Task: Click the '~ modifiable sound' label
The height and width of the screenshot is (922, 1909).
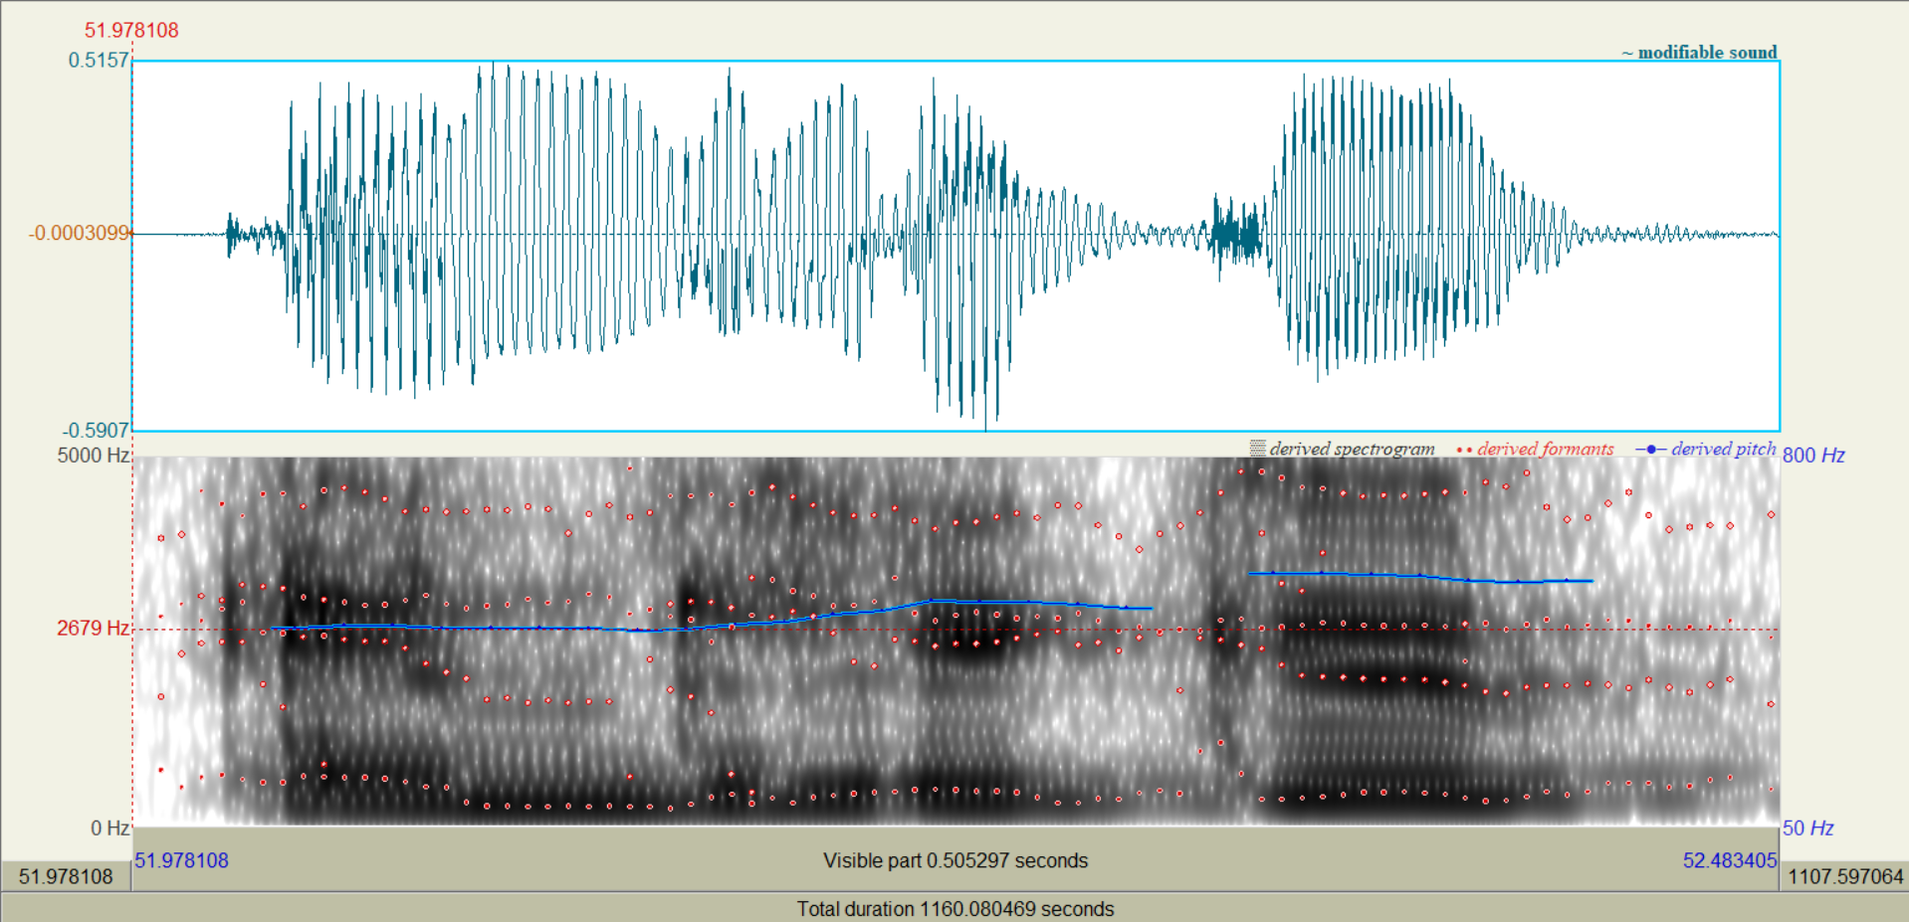Action: [x=1699, y=52]
